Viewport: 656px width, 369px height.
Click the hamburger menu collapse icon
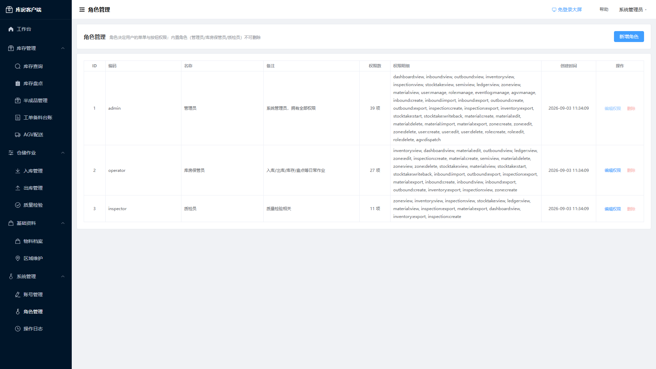(82, 10)
